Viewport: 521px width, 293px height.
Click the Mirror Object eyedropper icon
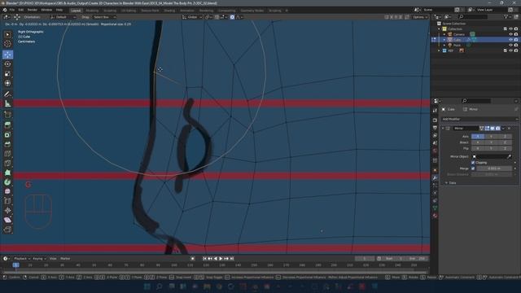point(509,156)
